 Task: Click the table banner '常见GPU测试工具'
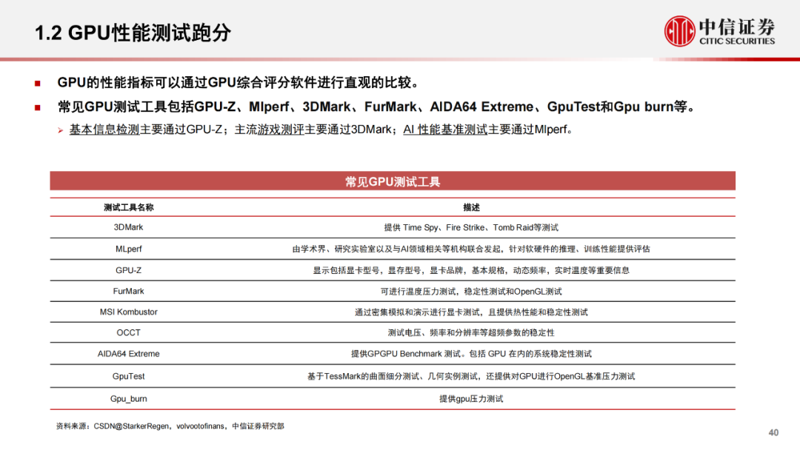[x=393, y=181]
